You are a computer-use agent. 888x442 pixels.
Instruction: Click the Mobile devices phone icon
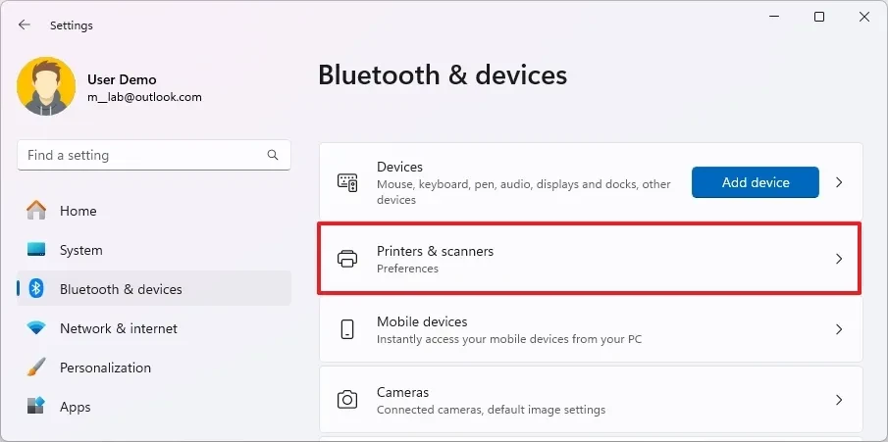(x=347, y=329)
